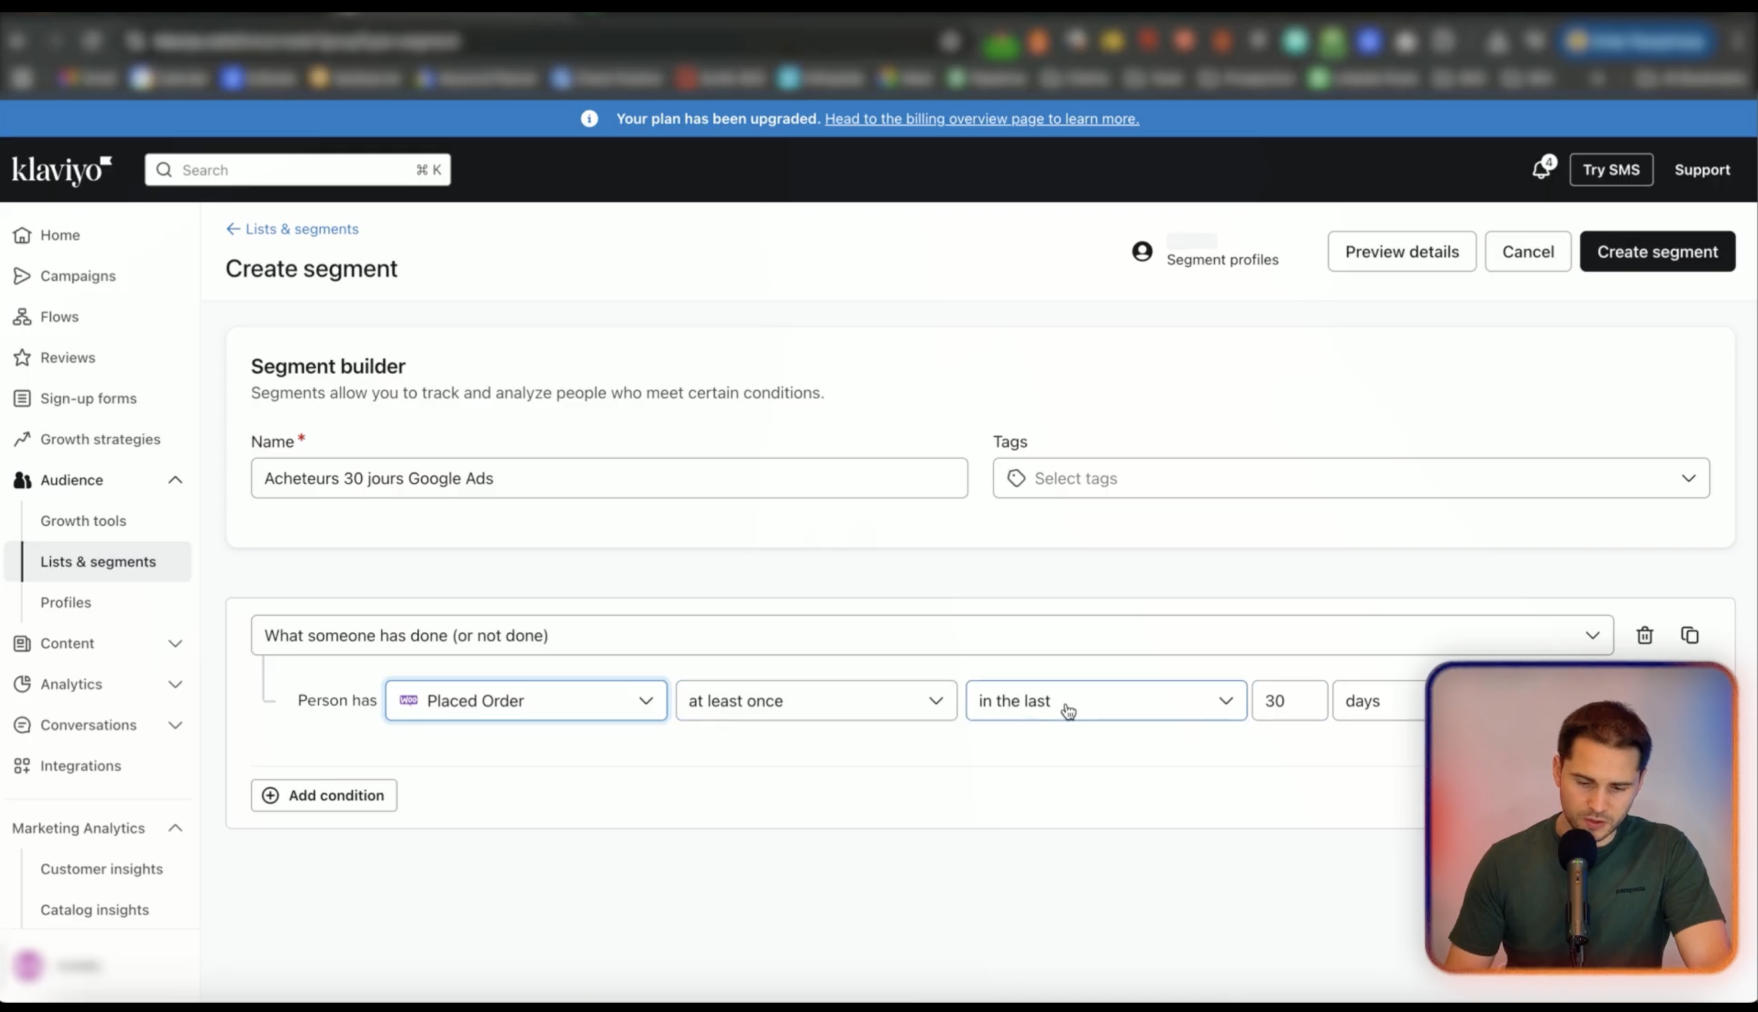1758x1012 pixels.
Task: Click the Analytics pie chart icon
Action: coord(22,684)
